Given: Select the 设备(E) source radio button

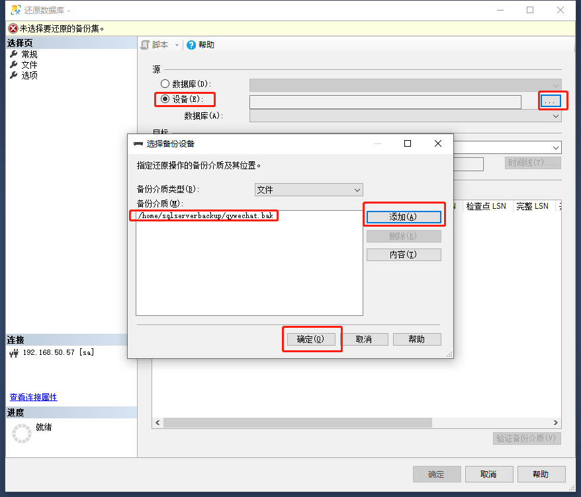Looking at the screenshot, I should tap(165, 99).
